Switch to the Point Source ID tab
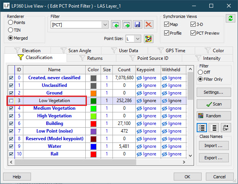 click(x=149, y=58)
